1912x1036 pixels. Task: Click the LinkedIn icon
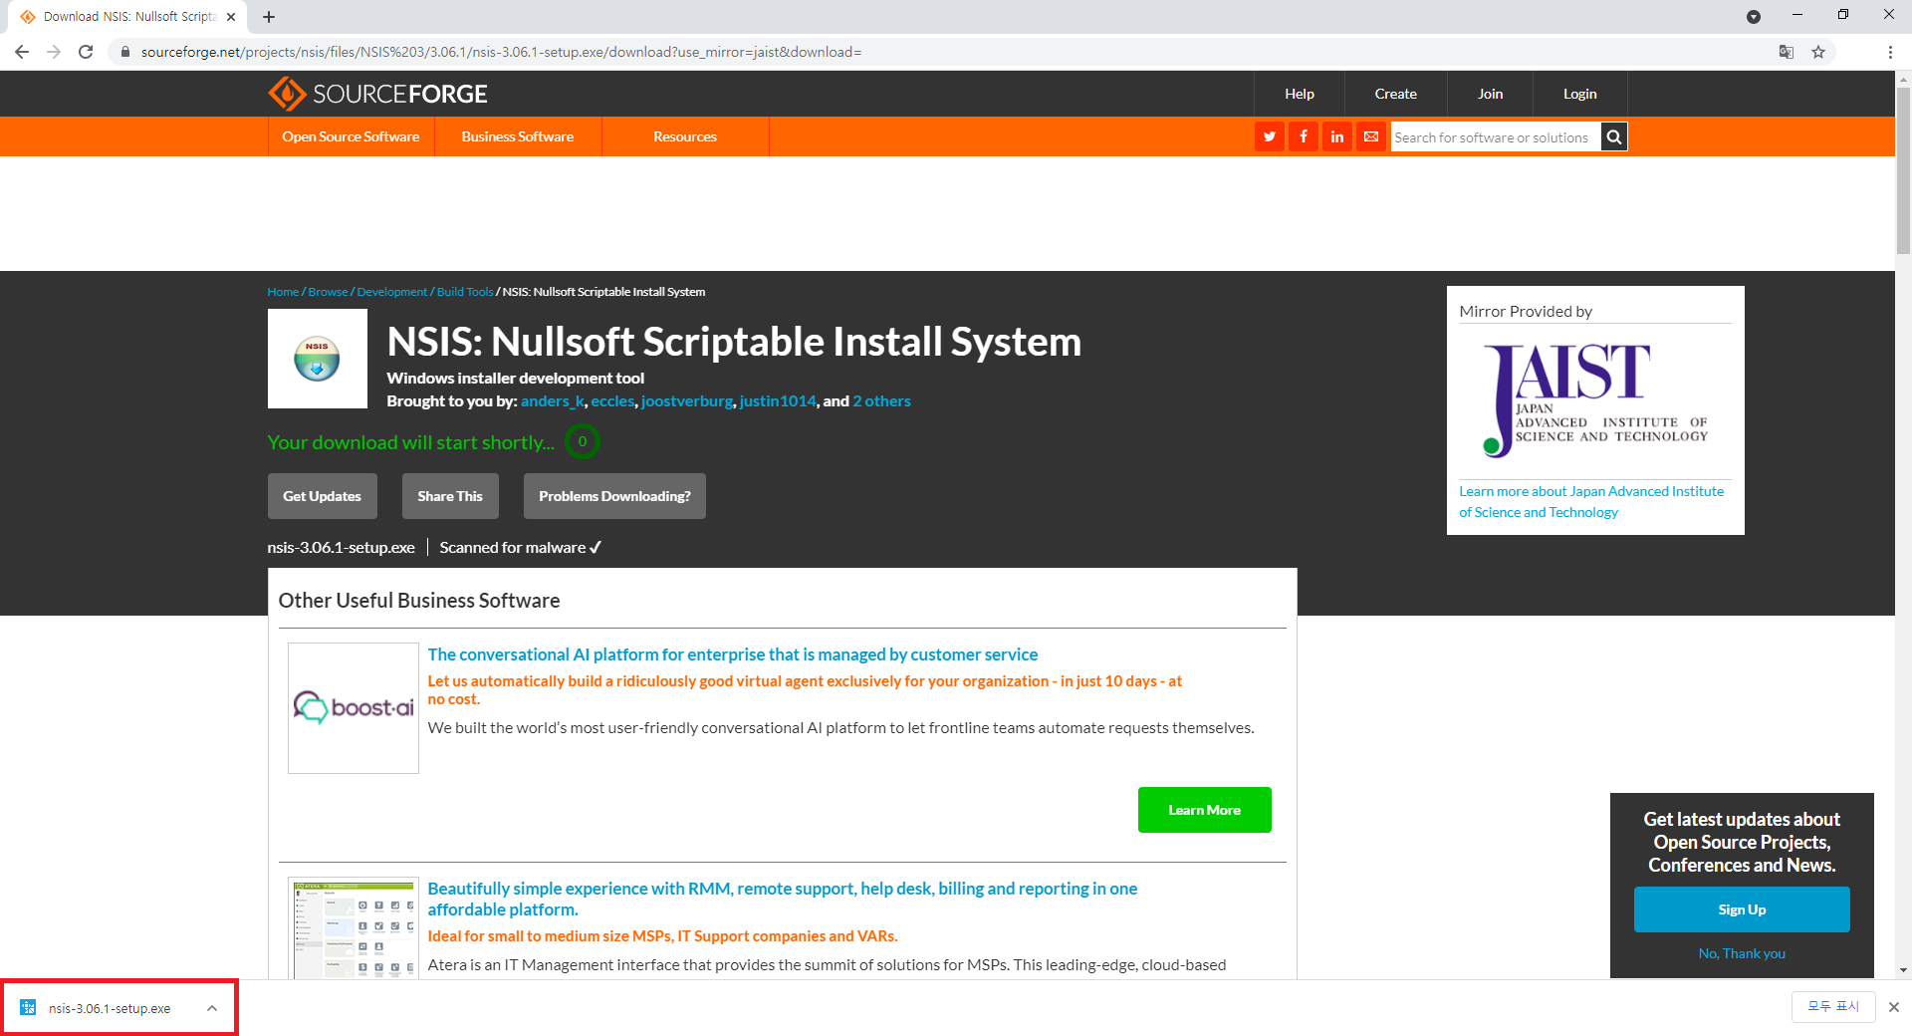pos(1336,136)
